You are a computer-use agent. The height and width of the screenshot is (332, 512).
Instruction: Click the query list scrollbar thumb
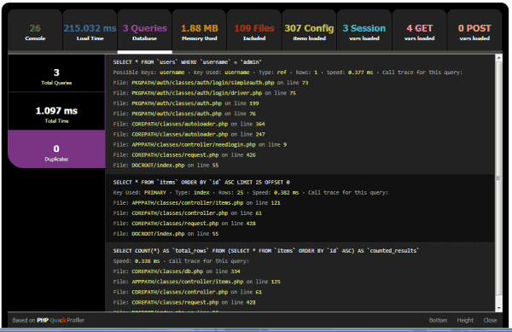click(x=498, y=178)
